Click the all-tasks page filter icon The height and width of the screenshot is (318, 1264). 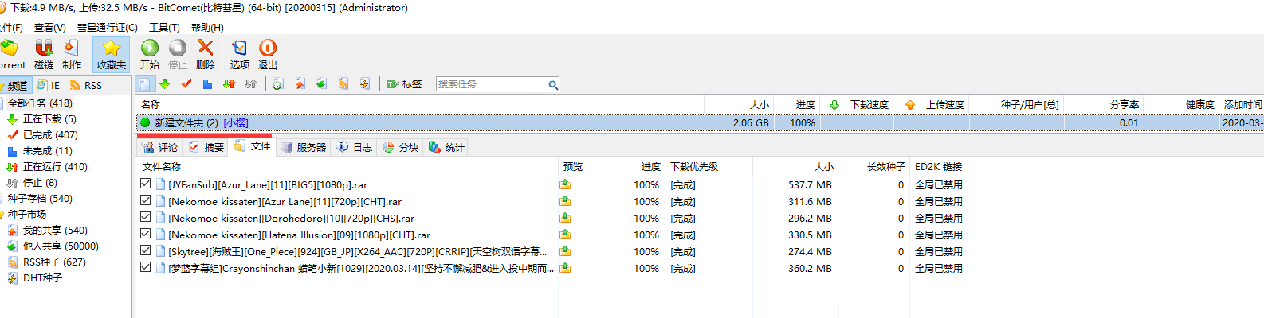coord(144,84)
